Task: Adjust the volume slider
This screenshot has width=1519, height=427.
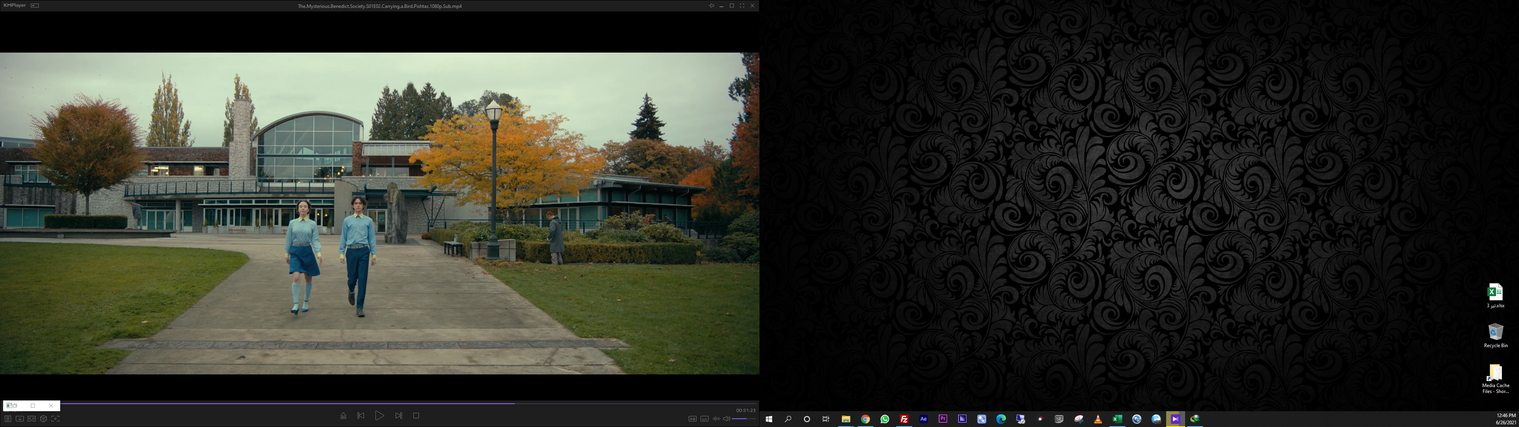Action: [x=743, y=419]
